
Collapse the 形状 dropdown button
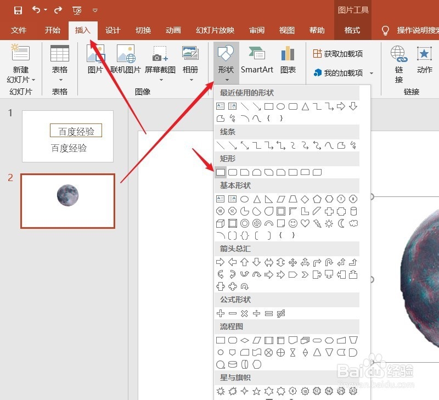(226, 63)
